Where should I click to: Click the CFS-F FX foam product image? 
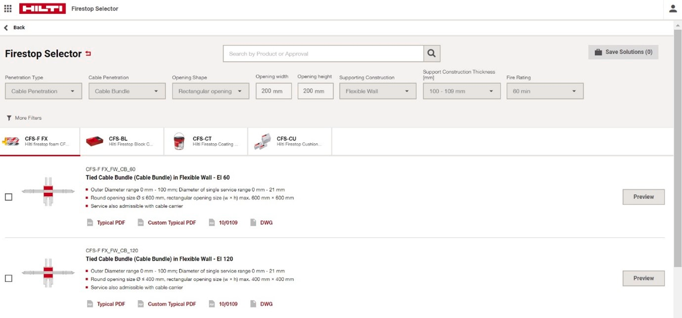click(11, 142)
